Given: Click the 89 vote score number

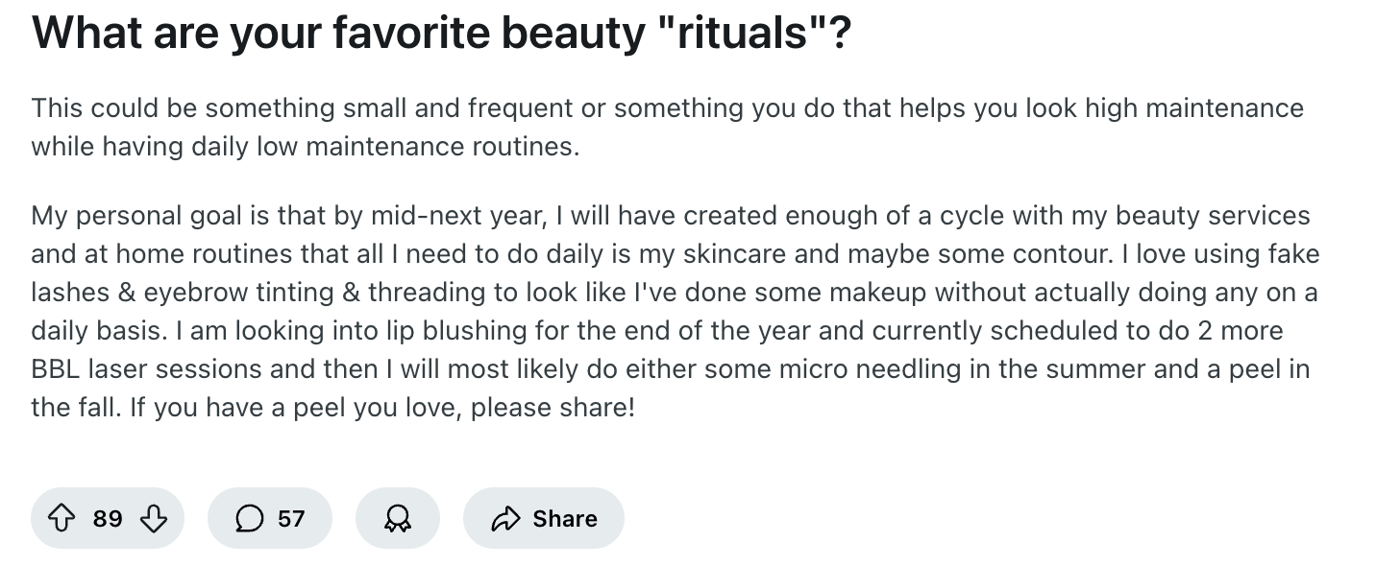Looking at the screenshot, I should 108,518.
